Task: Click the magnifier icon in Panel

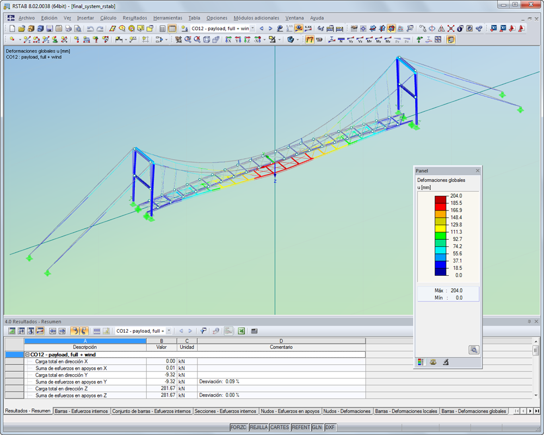Action: tap(474, 350)
